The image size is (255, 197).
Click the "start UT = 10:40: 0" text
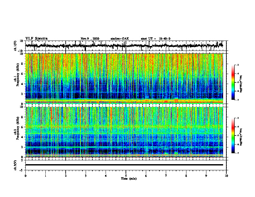[x=156, y=39]
